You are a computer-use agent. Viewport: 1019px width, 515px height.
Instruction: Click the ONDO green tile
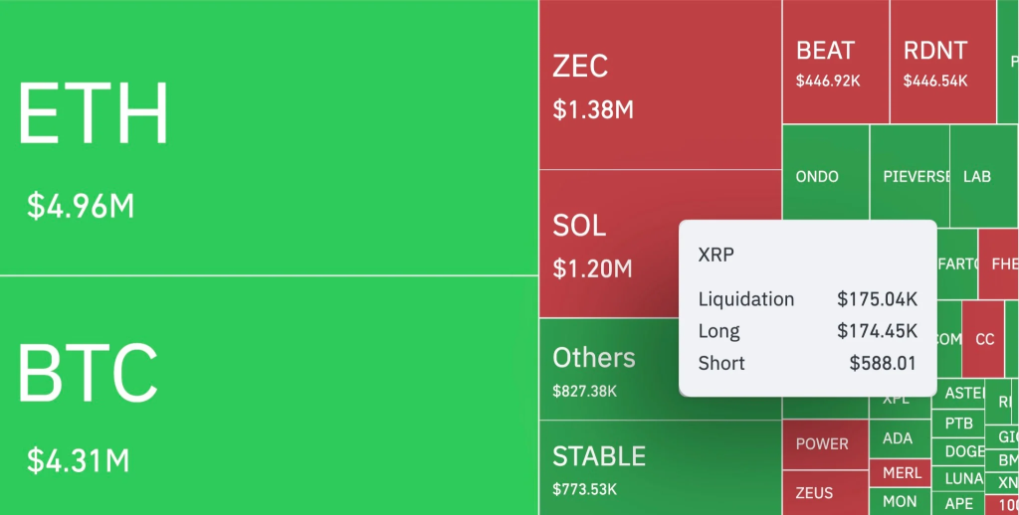[x=825, y=176]
